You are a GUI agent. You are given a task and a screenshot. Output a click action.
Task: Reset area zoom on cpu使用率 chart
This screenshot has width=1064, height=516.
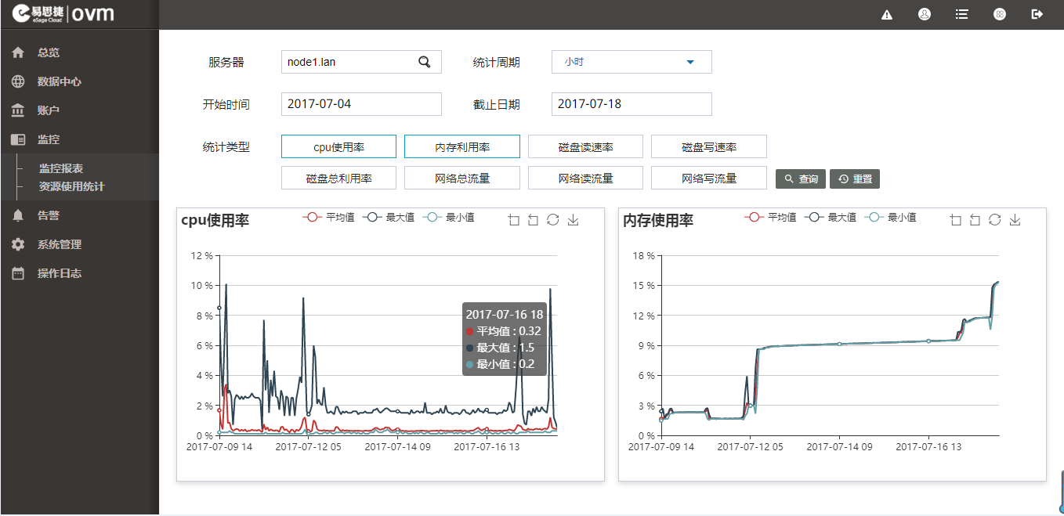534,220
